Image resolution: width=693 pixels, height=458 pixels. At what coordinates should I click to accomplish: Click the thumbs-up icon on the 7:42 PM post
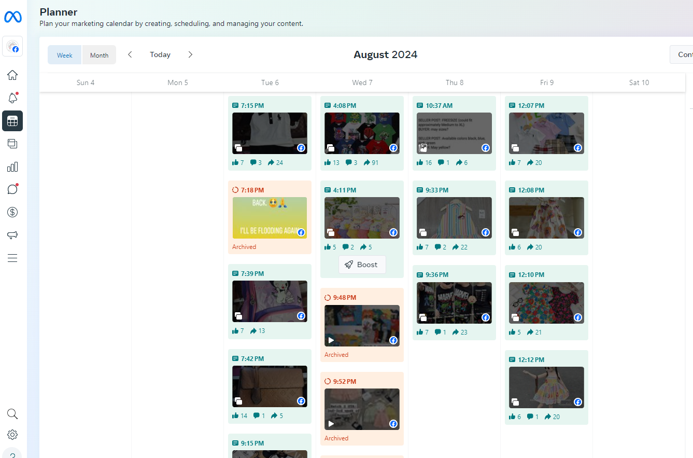235,415
